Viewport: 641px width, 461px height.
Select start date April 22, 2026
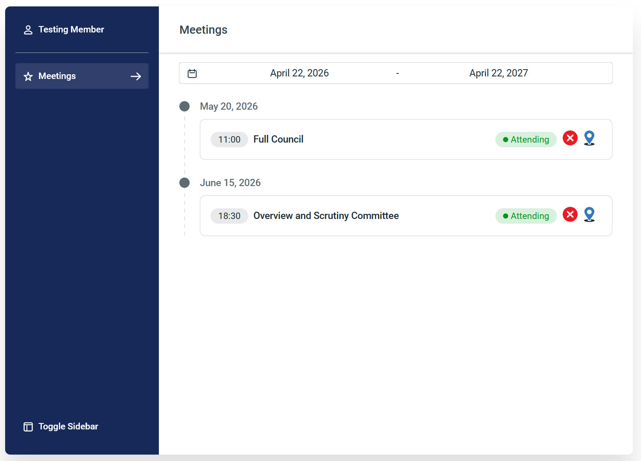tap(299, 73)
